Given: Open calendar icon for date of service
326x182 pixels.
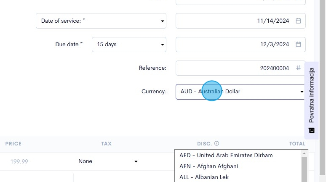Looking at the screenshot, I should 298,21.
